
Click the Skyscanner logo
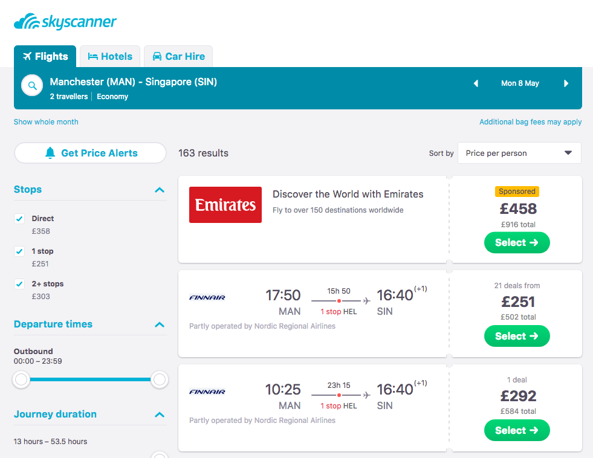pyautogui.click(x=65, y=22)
